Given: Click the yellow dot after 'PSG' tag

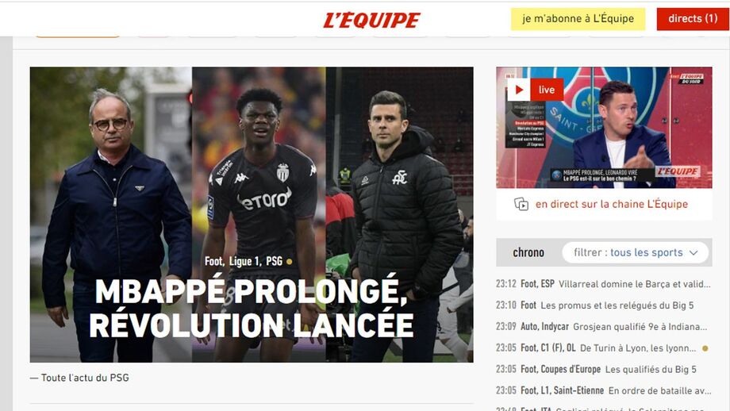Looking at the screenshot, I should (289, 262).
